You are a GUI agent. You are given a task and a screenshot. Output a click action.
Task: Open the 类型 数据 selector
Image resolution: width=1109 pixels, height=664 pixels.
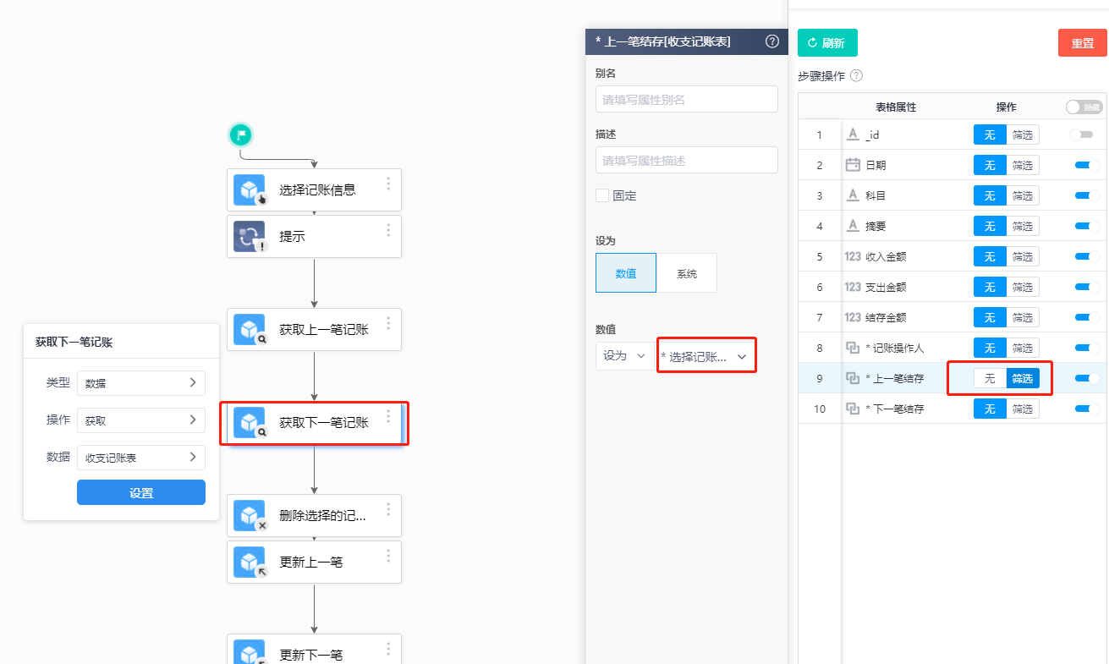pyautogui.click(x=141, y=382)
